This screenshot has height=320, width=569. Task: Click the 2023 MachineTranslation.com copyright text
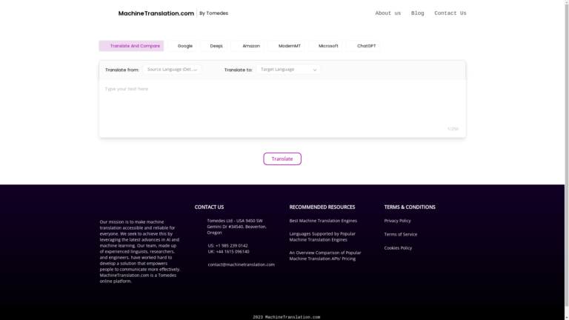pos(286,317)
